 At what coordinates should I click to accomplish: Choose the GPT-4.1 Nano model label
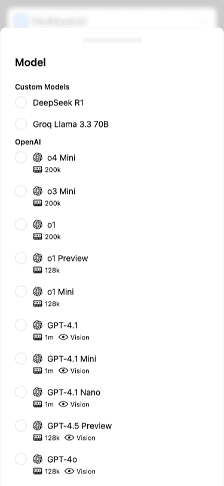[x=73, y=392]
